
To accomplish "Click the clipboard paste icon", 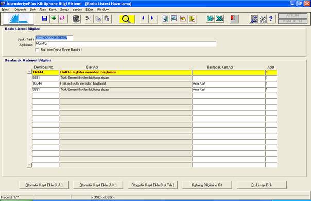I will pyautogui.click(x=107, y=19).
